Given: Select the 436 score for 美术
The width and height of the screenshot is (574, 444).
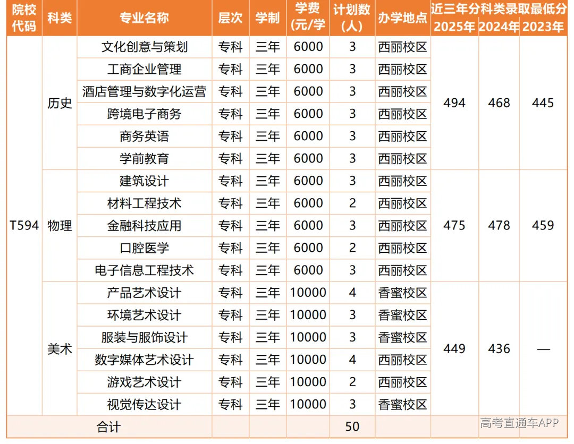Looking at the screenshot, I should coord(499,348).
